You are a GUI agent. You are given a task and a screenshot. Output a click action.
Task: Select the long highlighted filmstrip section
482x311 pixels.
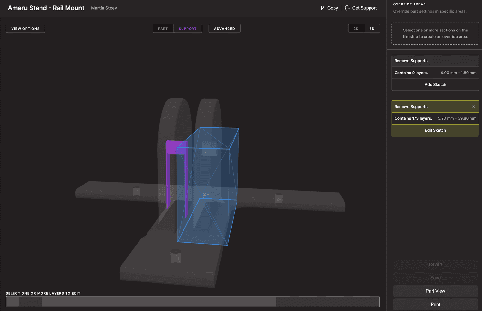pos(159,302)
